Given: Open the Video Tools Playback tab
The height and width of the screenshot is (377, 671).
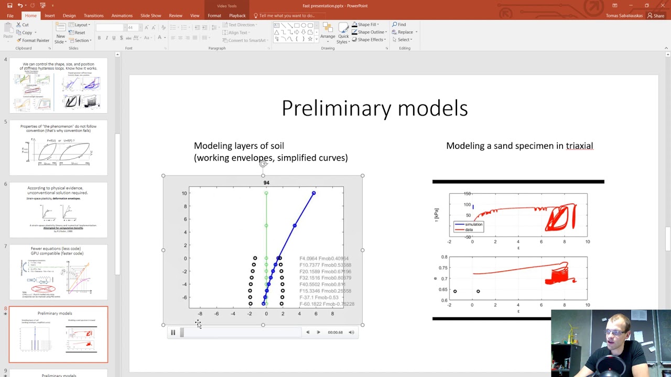Looking at the screenshot, I should click(x=237, y=16).
